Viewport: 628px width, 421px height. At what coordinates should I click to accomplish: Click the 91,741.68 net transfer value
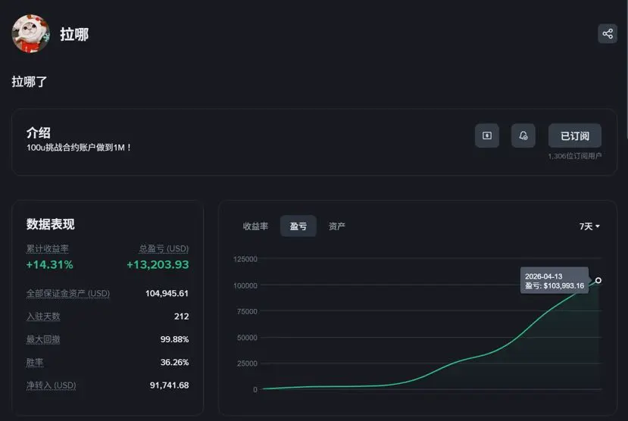point(170,385)
